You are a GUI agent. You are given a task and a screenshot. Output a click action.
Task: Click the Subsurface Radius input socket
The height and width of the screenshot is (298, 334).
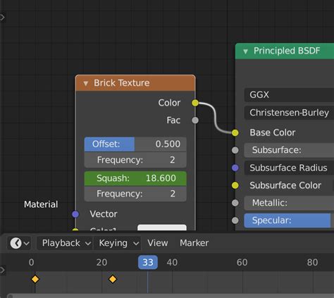click(x=235, y=168)
